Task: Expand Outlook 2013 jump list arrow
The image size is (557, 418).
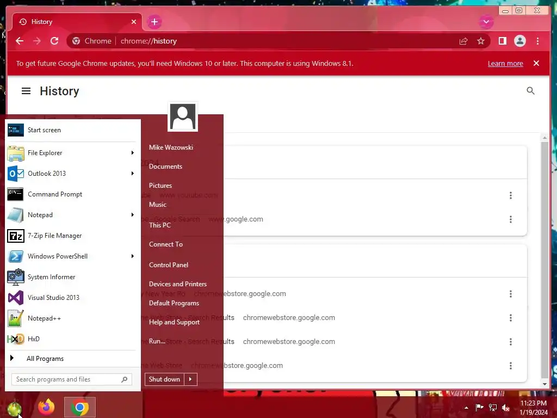Action: click(133, 174)
